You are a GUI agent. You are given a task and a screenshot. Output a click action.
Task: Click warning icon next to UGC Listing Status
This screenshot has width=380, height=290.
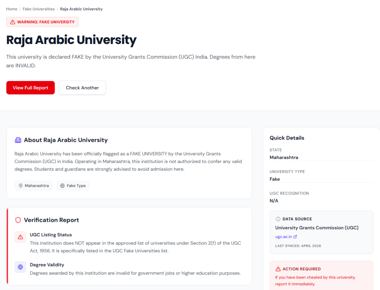(x=20, y=237)
